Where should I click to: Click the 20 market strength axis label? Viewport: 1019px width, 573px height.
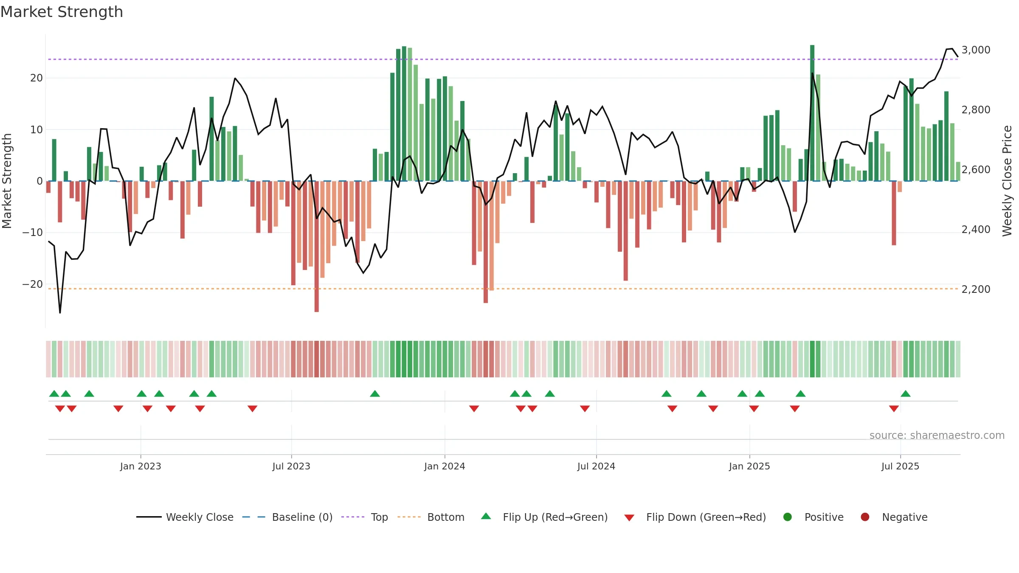(37, 78)
